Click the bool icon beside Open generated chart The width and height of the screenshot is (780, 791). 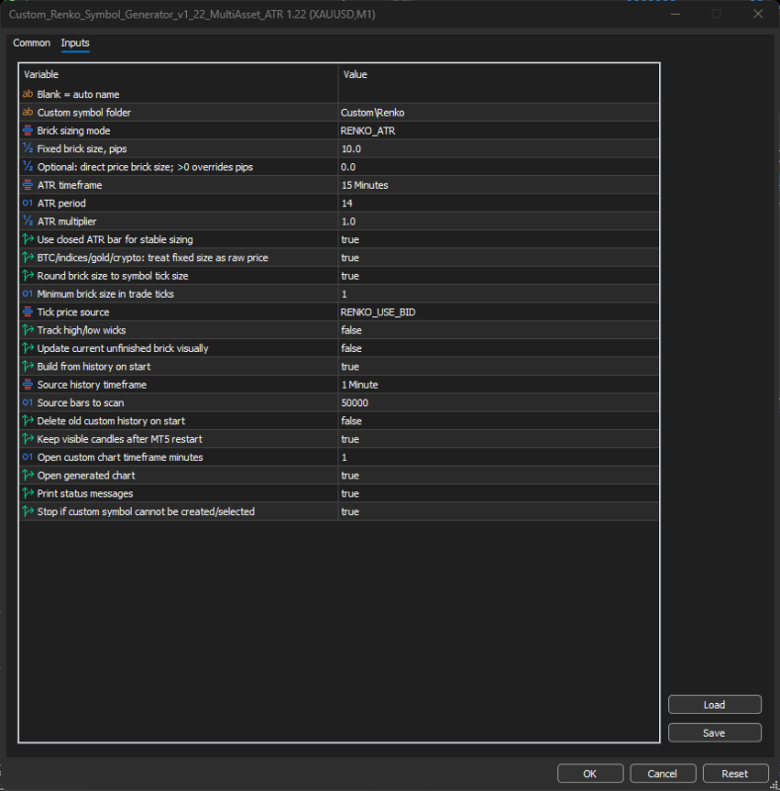click(x=28, y=476)
